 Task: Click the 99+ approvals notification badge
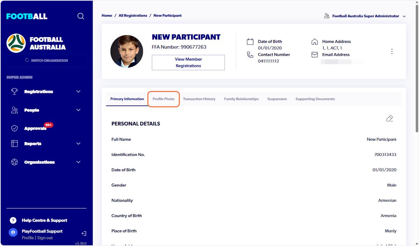(49, 125)
